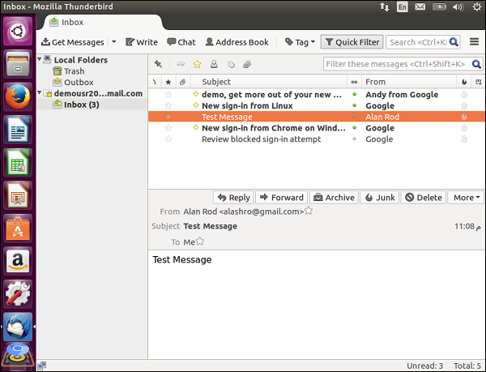Filter messages by Attachment paperclip icon
The height and width of the screenshot is (372, 486).
tap(247, 64)
